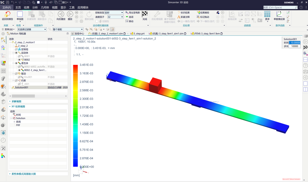
Task: Click the navigator horizontal scrollbar
Action: 23,96
